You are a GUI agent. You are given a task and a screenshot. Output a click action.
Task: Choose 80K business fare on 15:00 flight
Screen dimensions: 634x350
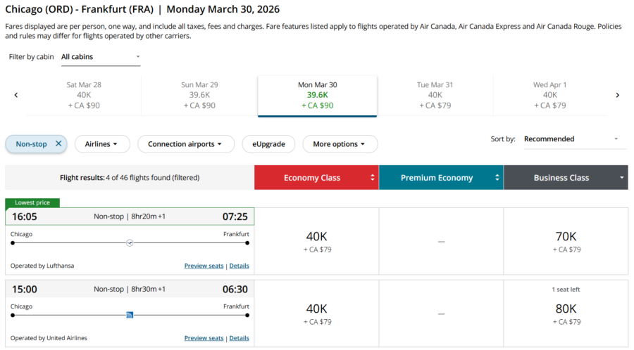(x=566, y=313)
